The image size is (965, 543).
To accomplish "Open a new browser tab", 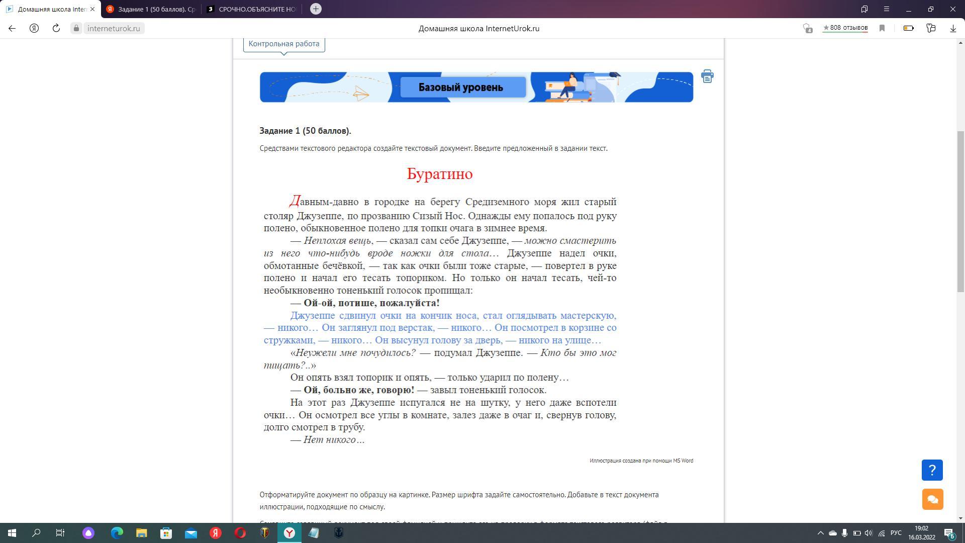I will (316, 9).
